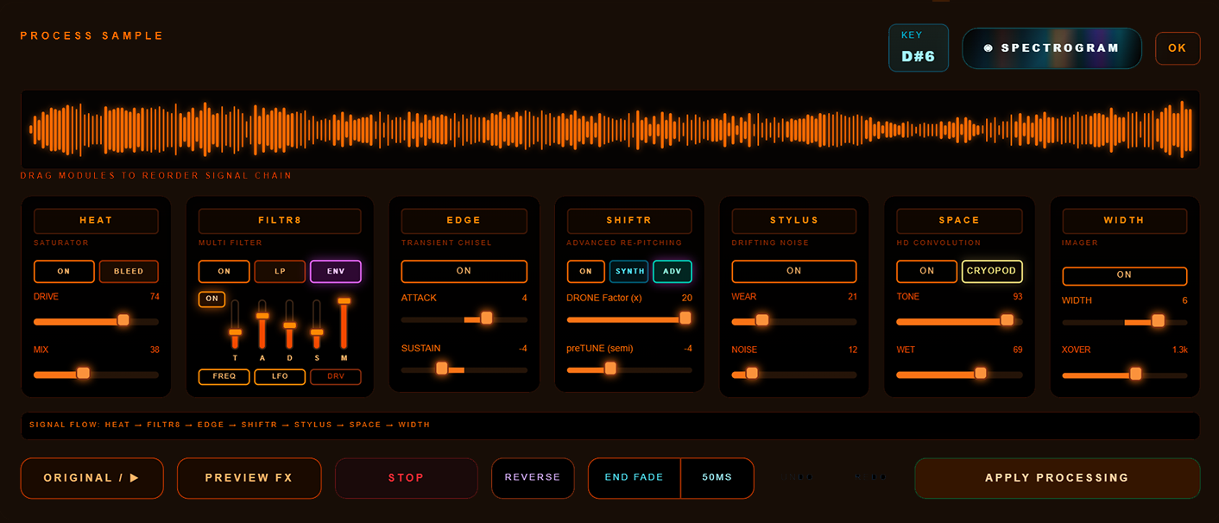Switch to the DRV tab in FILTR8
Viewport: 1219px width, 523px height.
[336, 376]
